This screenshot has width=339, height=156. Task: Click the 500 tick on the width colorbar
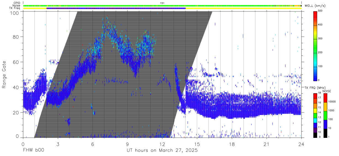tap(320, 11)
